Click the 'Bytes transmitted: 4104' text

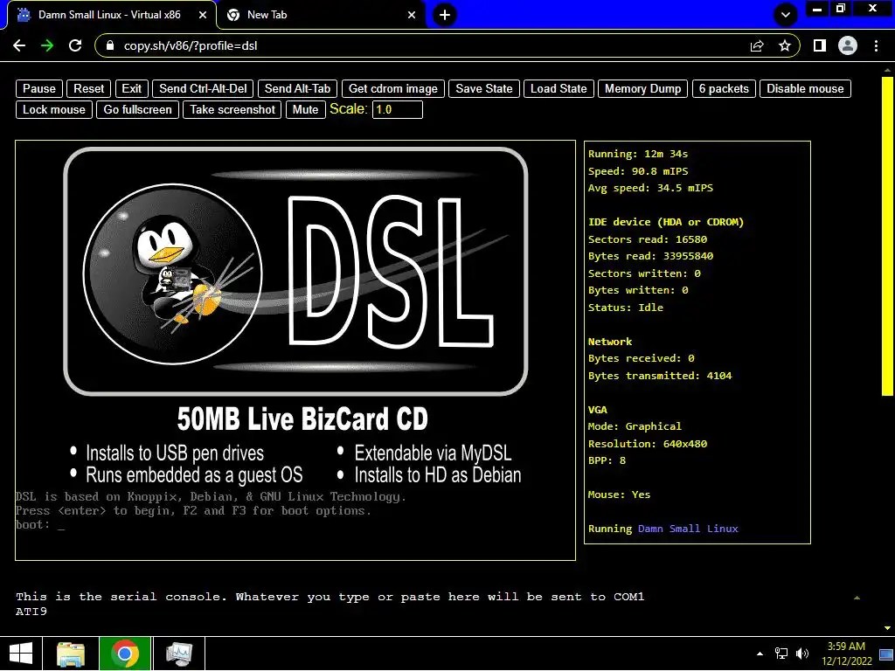tap(660, 376)
